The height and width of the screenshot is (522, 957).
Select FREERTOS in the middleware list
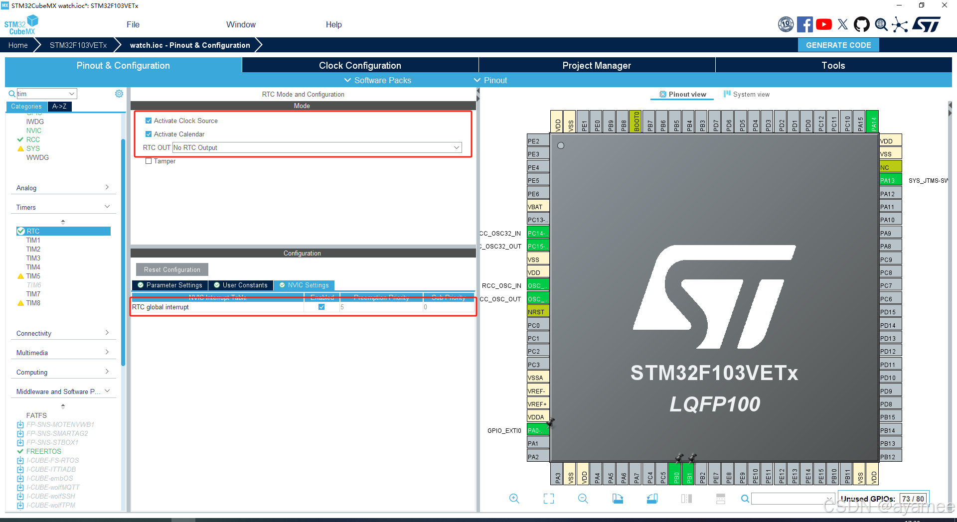44,451
